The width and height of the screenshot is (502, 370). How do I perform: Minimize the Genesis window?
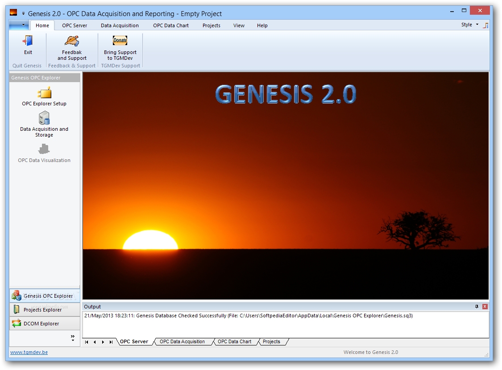pos(452,11)
